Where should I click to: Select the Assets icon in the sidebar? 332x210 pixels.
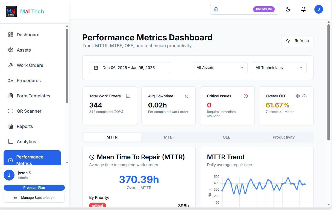point(11,50)
